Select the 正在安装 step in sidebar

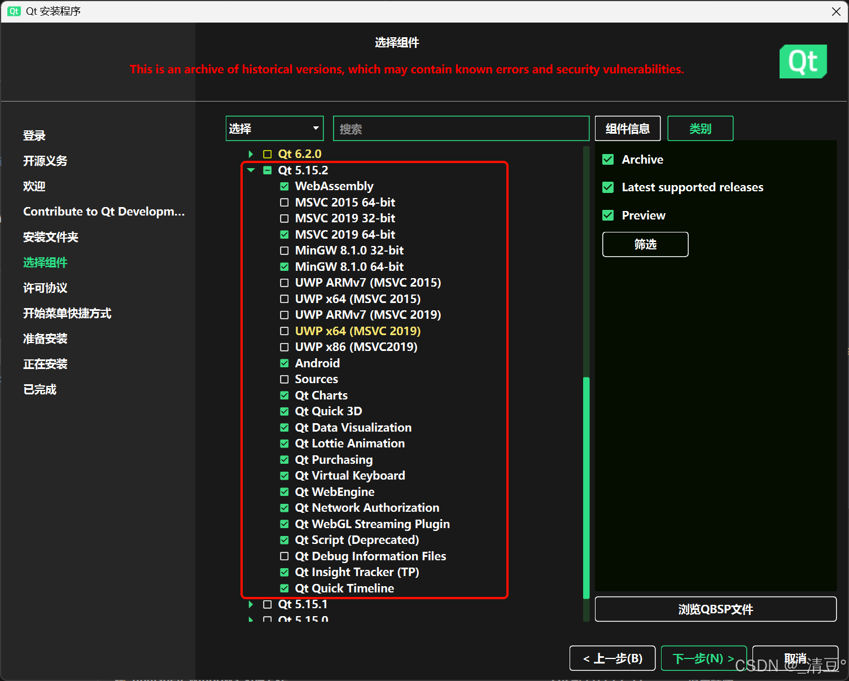(x=45, y=364)
